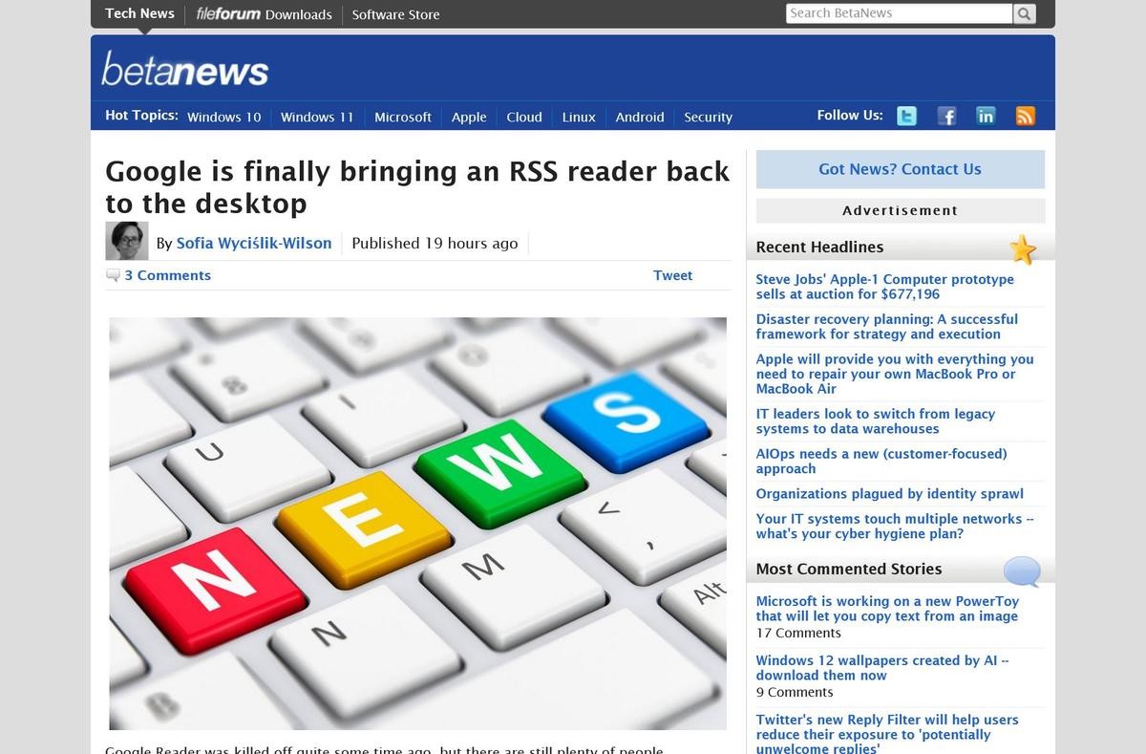Click the 'Follow Us:' label
1146x754 pixels.
[x=850, y=115]
